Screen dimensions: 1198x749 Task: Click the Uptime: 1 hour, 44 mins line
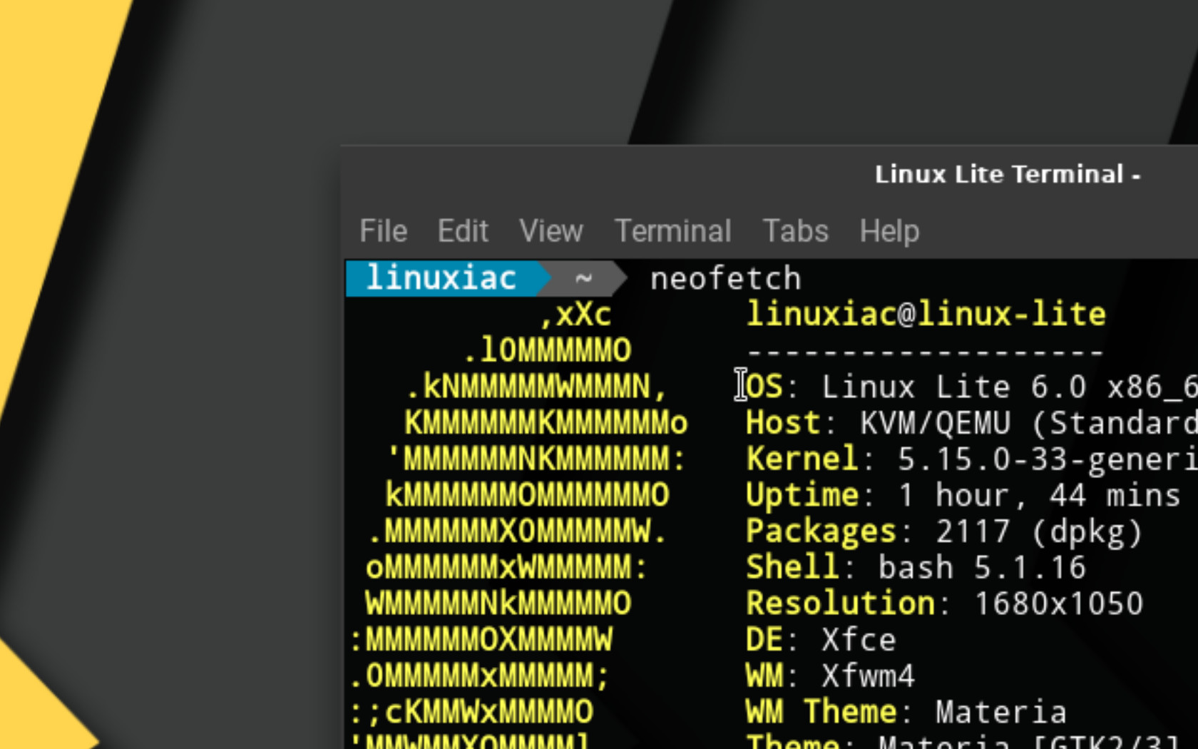tap(963, 496)
